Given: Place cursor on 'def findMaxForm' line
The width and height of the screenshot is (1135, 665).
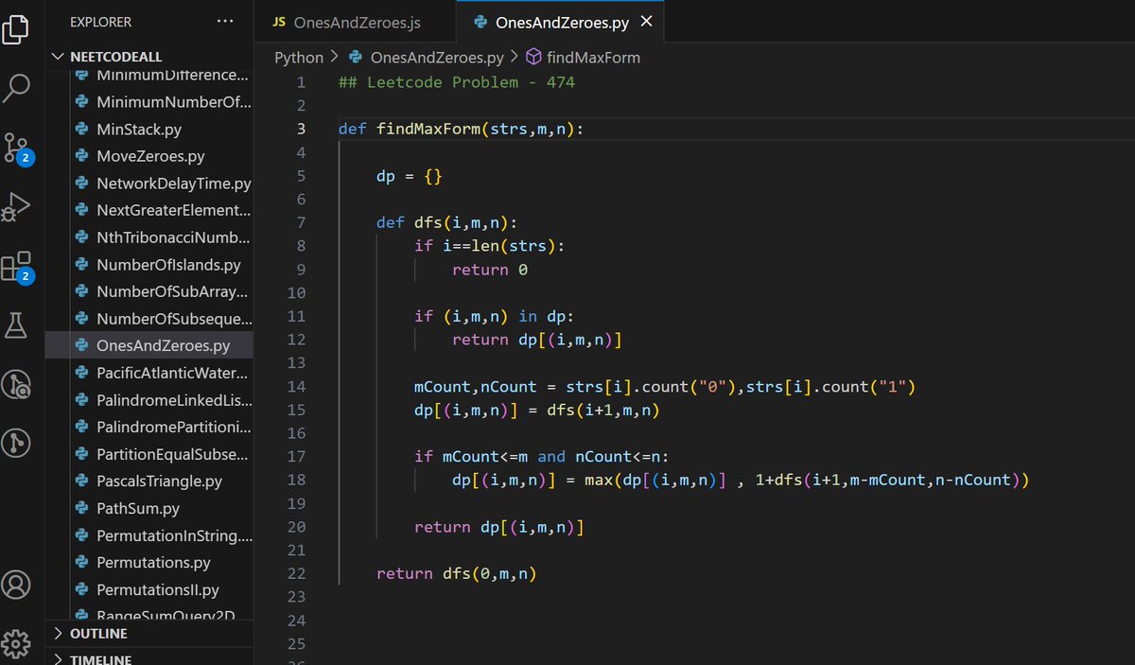Looking at the screenshot, I should click(461, 129).
